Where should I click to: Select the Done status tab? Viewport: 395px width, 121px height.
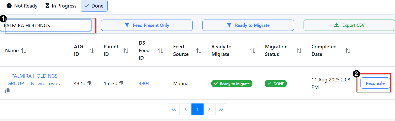coord(94,6)
